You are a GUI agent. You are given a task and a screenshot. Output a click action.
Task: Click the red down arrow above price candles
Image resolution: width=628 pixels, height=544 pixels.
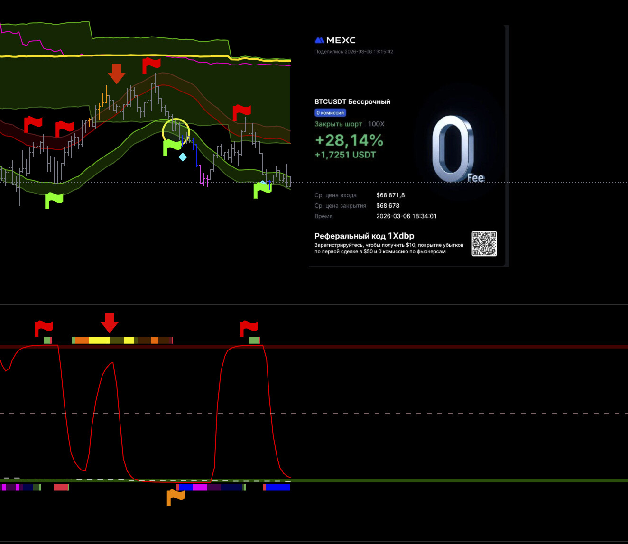[x=116, y=73]
